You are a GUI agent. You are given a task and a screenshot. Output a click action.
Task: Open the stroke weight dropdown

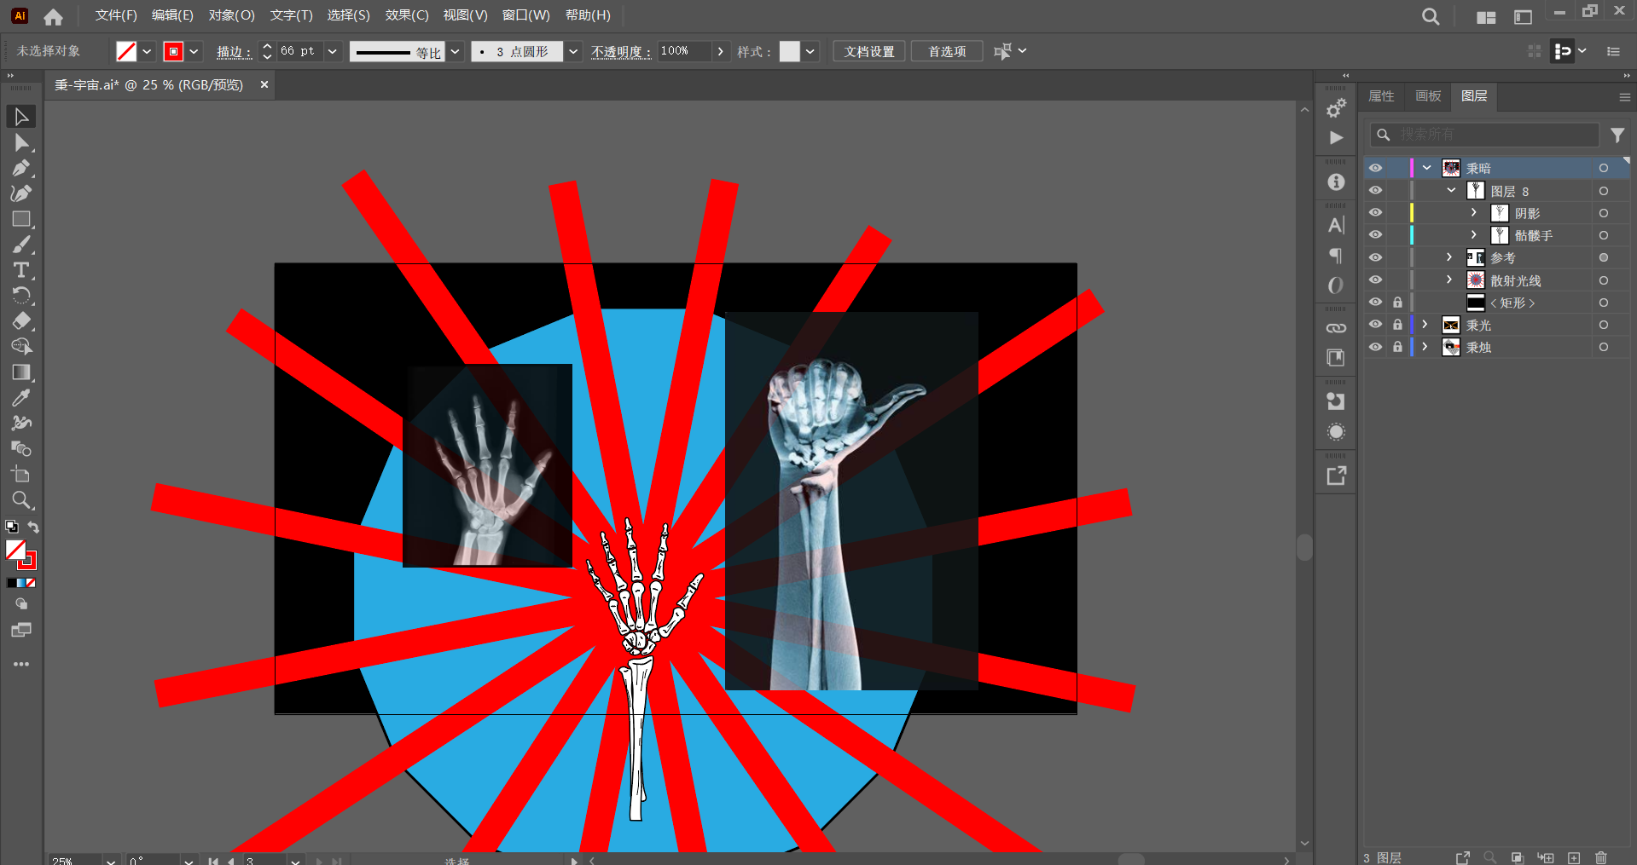click(x=333, y=51)
